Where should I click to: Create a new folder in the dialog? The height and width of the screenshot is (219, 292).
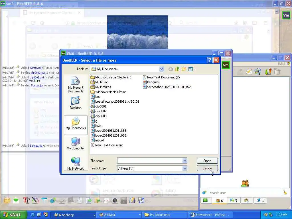pos(184,69)
